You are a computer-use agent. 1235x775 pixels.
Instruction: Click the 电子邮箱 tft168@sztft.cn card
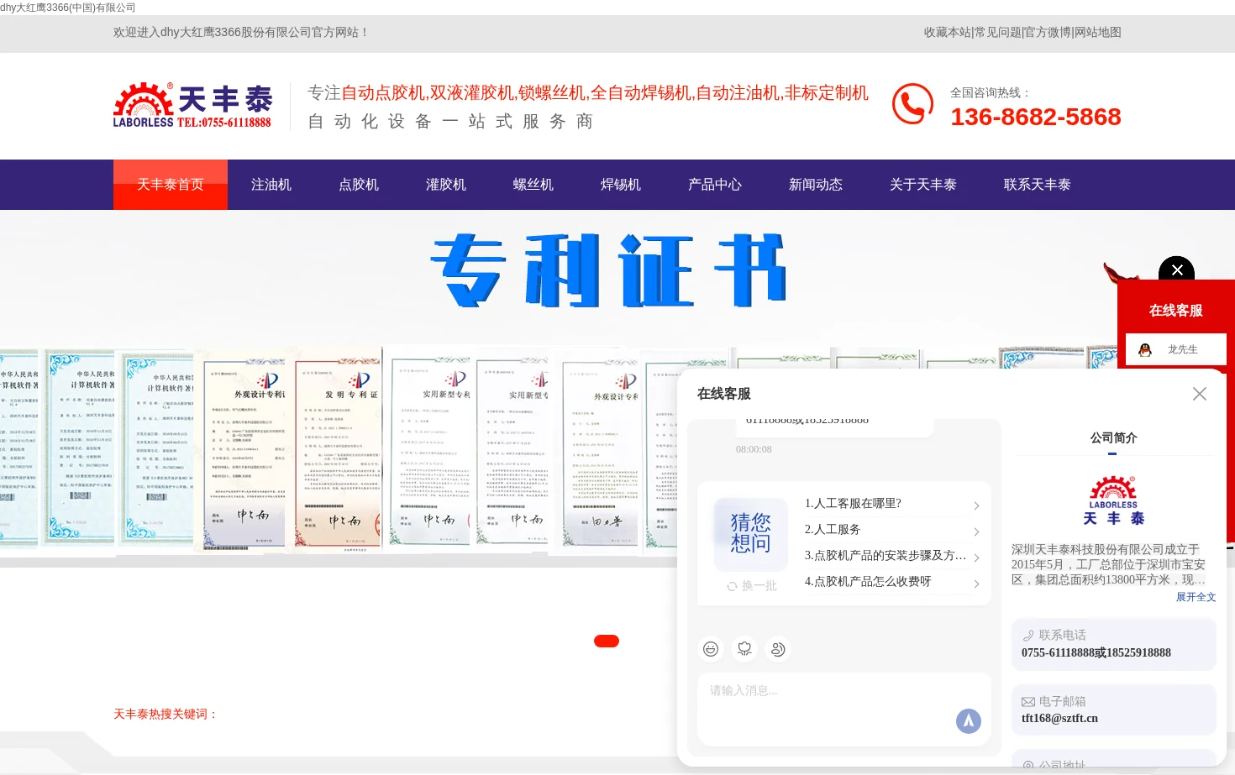(1114, 710)
